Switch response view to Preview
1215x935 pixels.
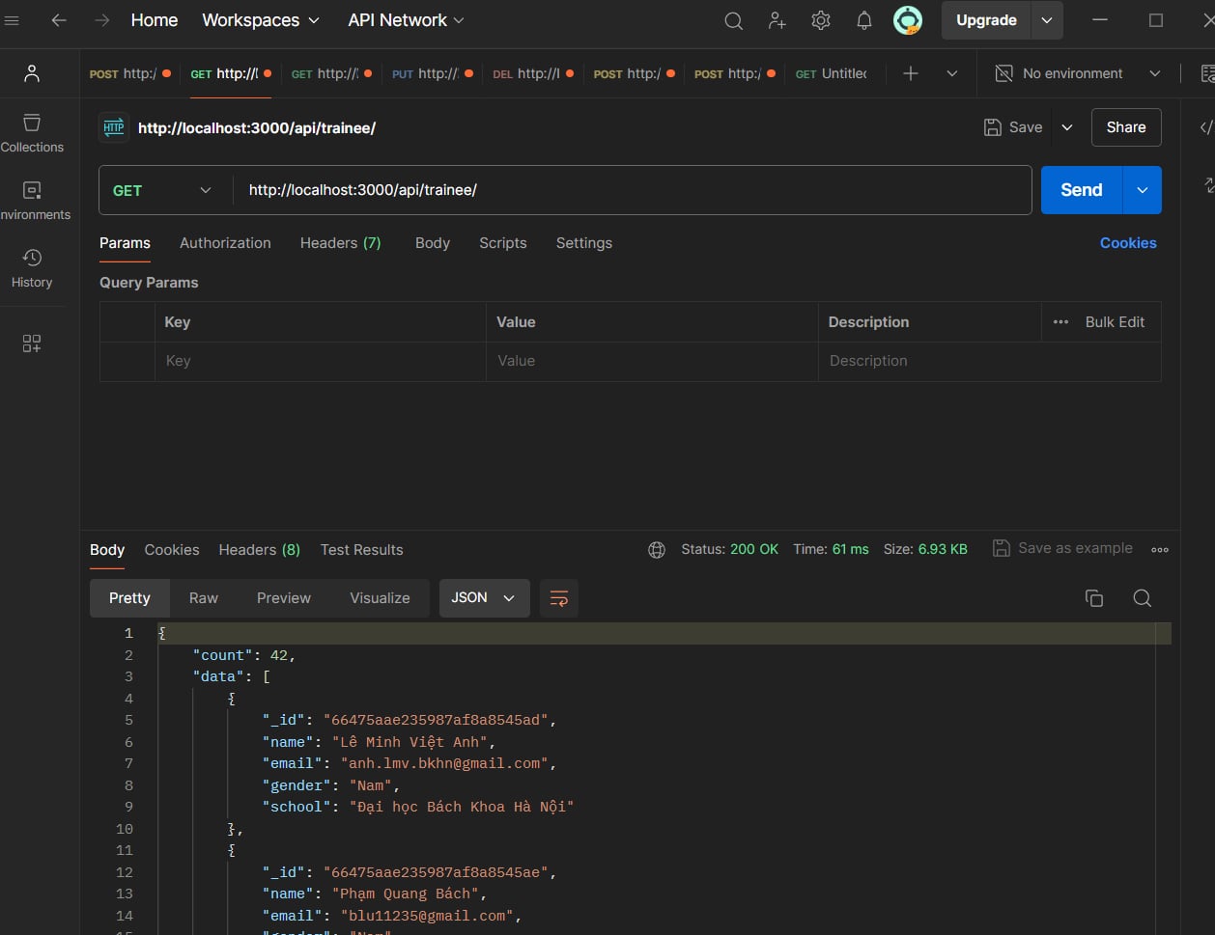(284, 598)
